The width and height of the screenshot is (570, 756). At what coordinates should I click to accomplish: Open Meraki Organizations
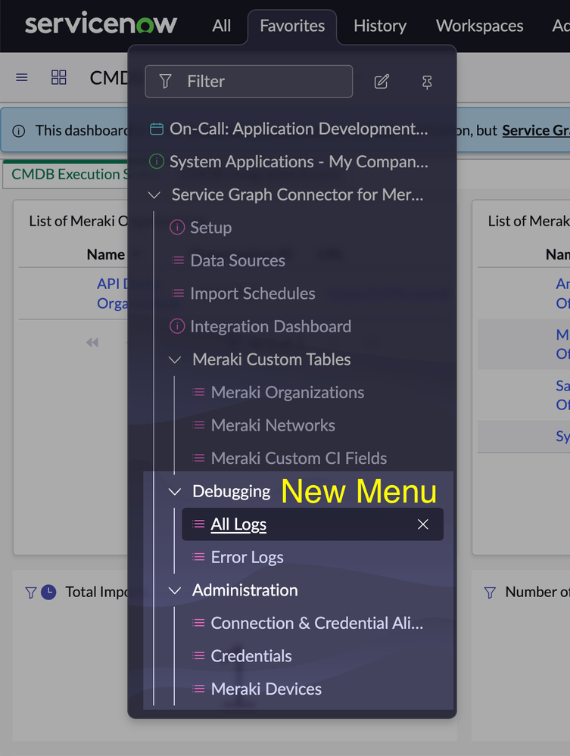[288, 392]
